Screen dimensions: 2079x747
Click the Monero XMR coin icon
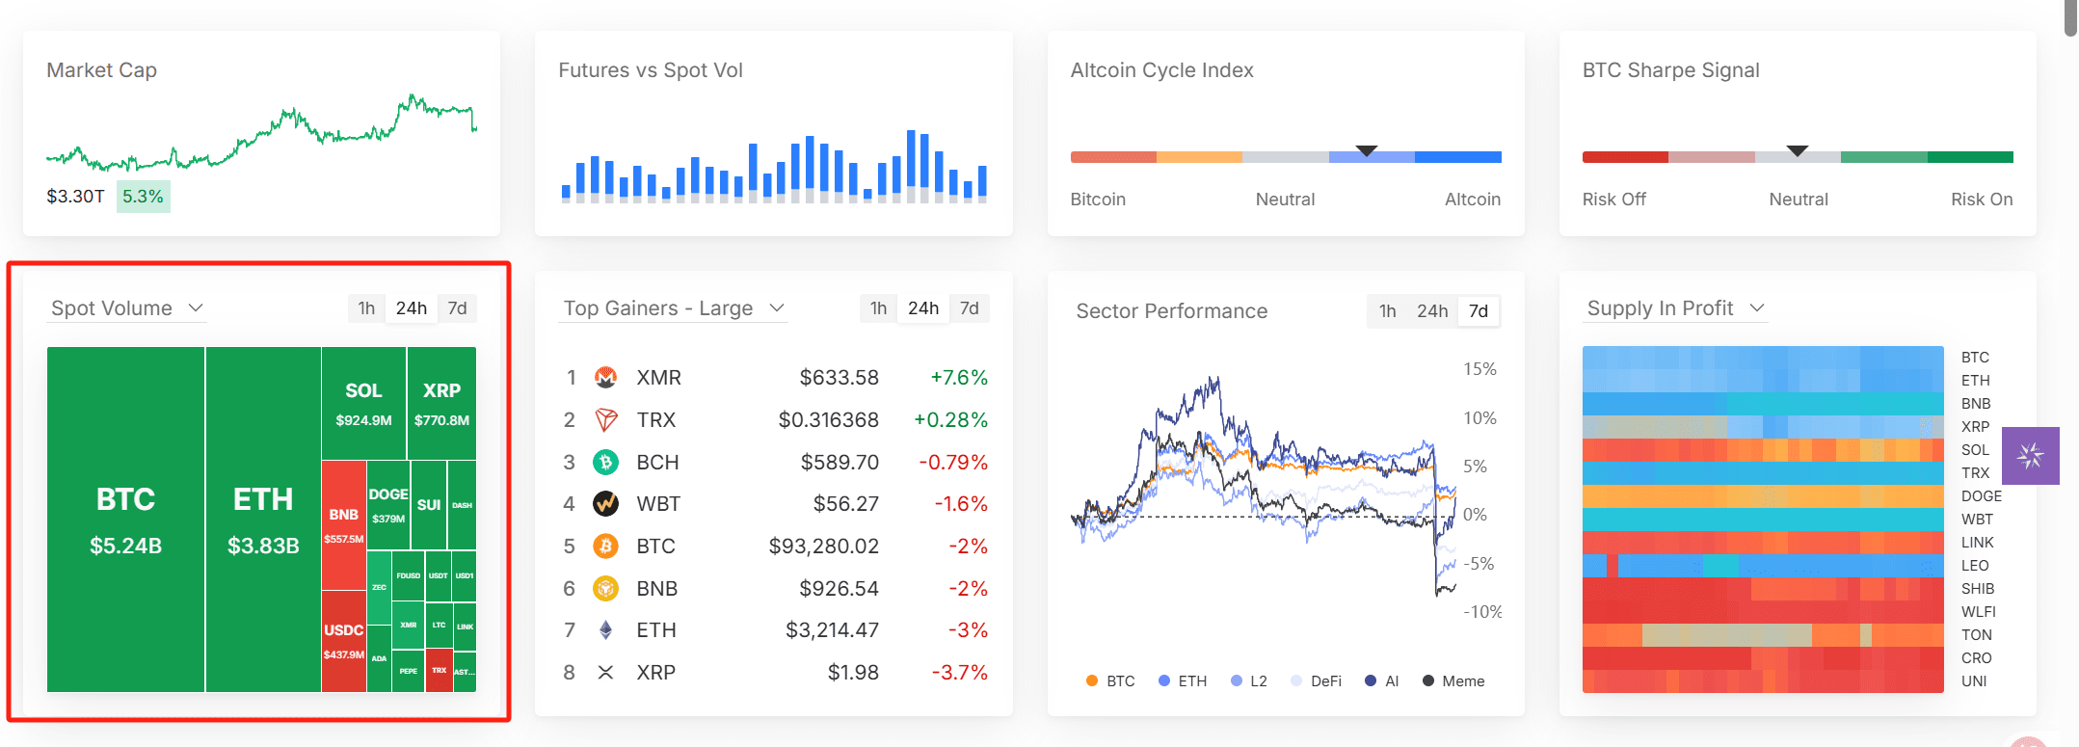click(605, 378)
